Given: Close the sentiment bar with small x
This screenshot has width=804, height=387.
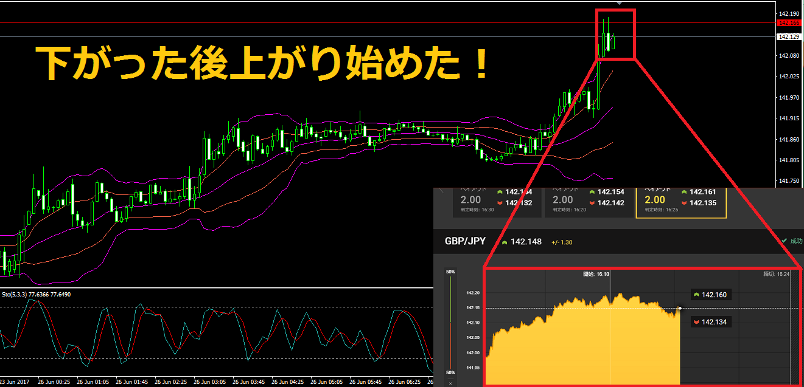Looking at the screenshot, I should click(x=450, y=383).
